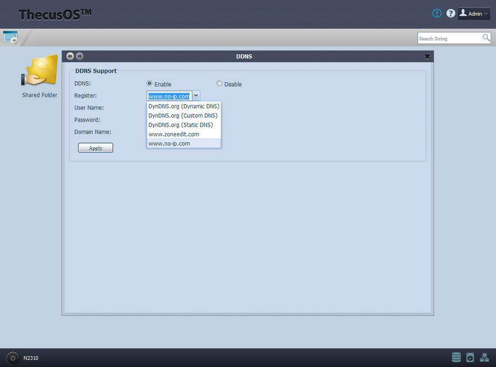Choose DynDNS.org (Dynamic DNS) option
The height and width of the screenshot is (367, 496).
183,107
